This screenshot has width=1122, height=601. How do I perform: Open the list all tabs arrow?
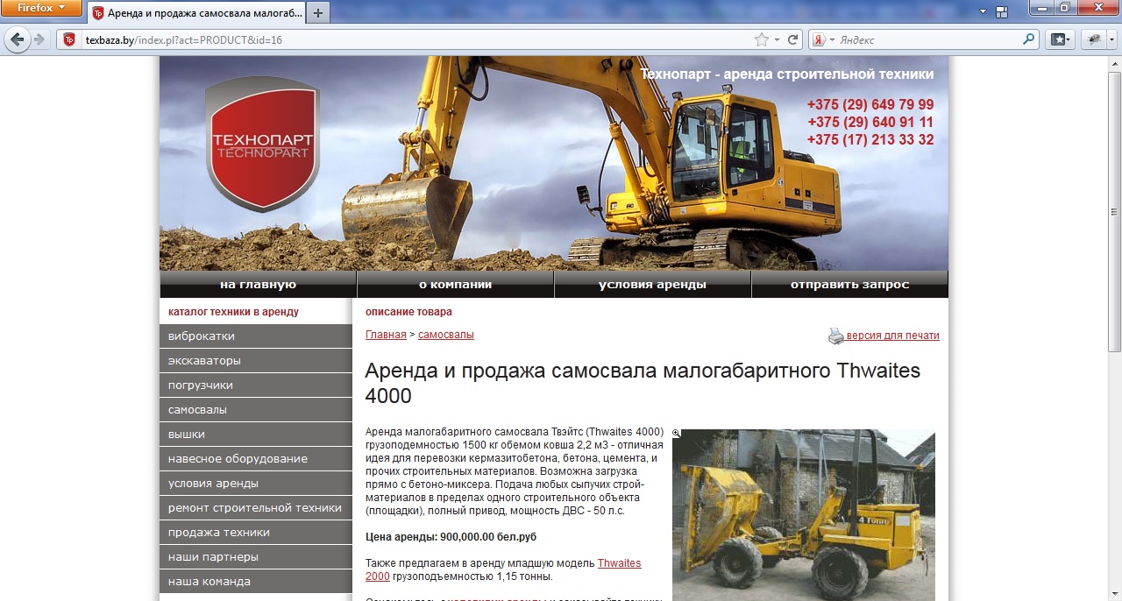click(x=983, y=11)
